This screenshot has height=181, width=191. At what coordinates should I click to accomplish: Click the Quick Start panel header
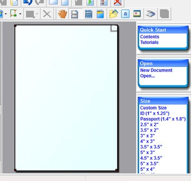point(163,30)
